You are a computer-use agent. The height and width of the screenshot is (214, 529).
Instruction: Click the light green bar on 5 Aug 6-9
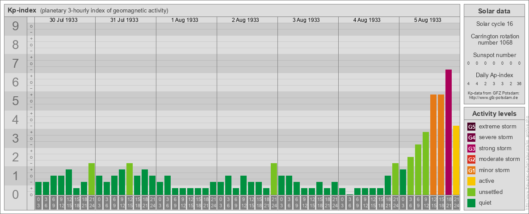point(418,169)
